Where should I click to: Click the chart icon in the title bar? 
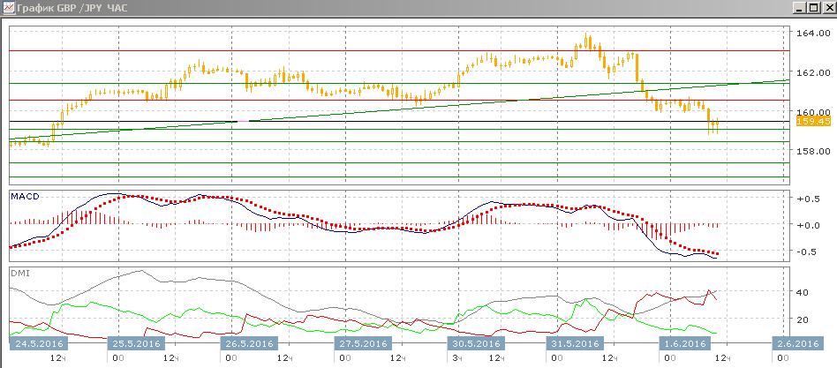tap(9, 7)
